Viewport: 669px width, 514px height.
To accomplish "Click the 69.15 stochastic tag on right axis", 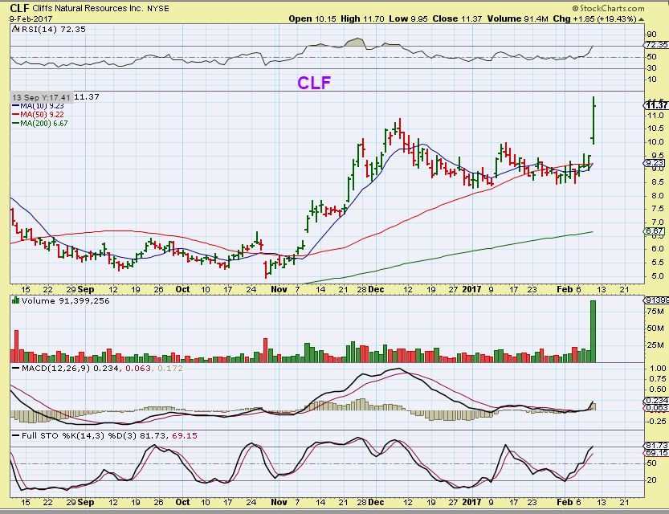I will tap(656, 453).
